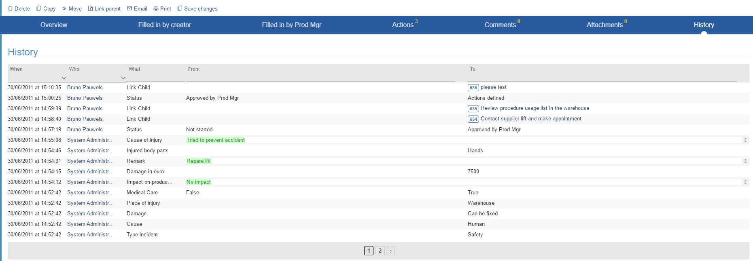This screenshot has width=753, height=261.
Task: Open linked child item badge 636
Action: click(x=473, y=88)
